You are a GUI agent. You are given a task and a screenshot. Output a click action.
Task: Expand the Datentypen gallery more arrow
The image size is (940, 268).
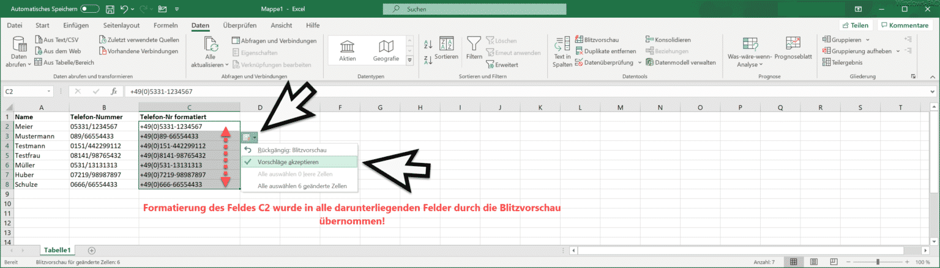point(410,60)
